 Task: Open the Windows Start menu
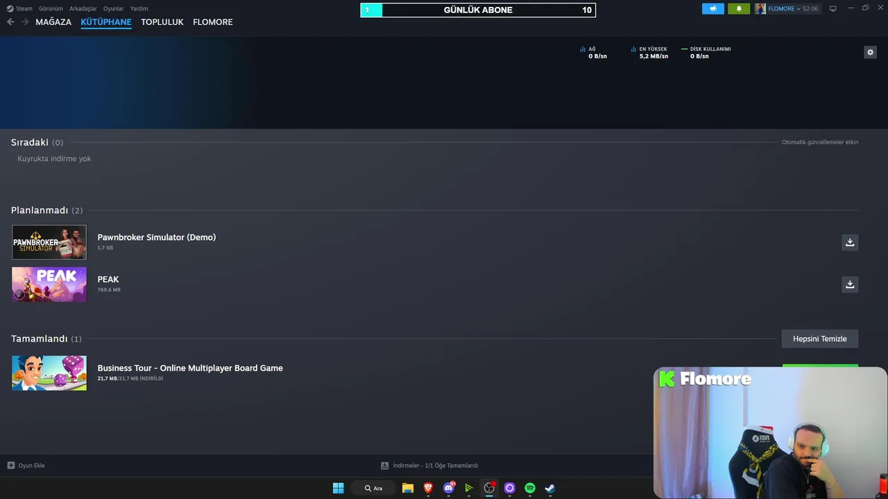pyautogui.click(x=338, y=488)
